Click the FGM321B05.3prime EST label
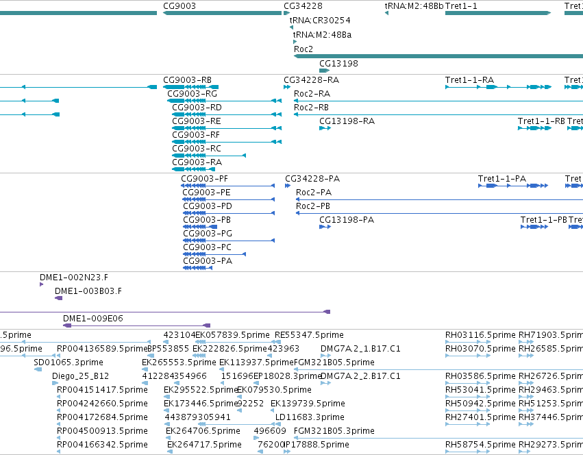 [334, 431]
